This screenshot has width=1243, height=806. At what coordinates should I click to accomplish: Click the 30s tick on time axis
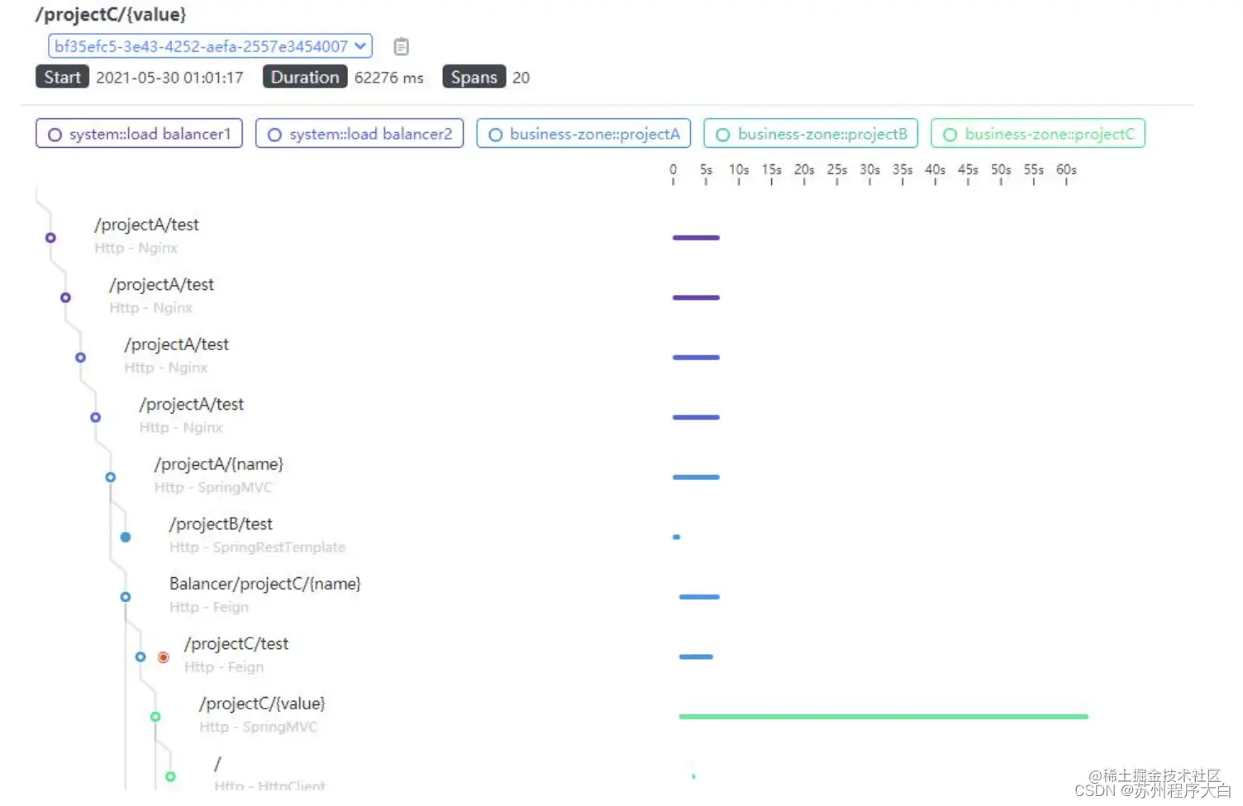tap(869, 172)
